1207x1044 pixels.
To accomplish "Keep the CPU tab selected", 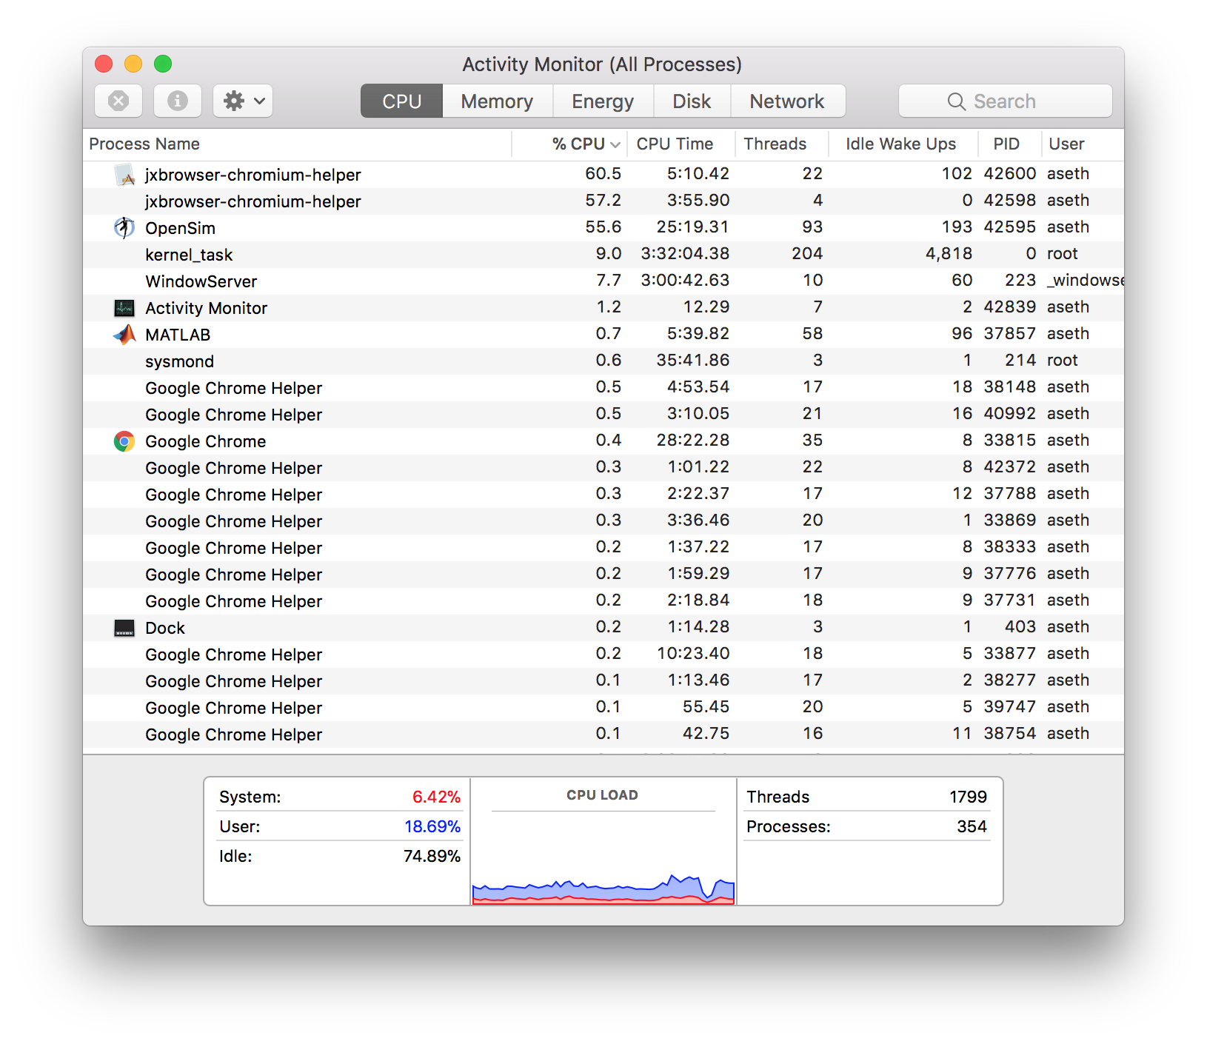I will (401, 101).
